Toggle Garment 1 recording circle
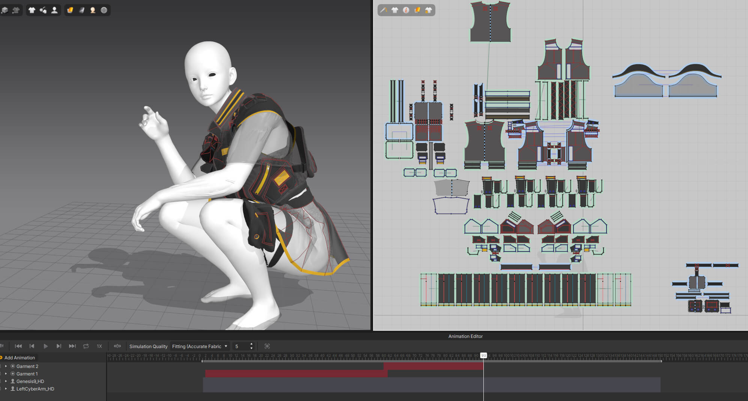 (x=13, y=374)
